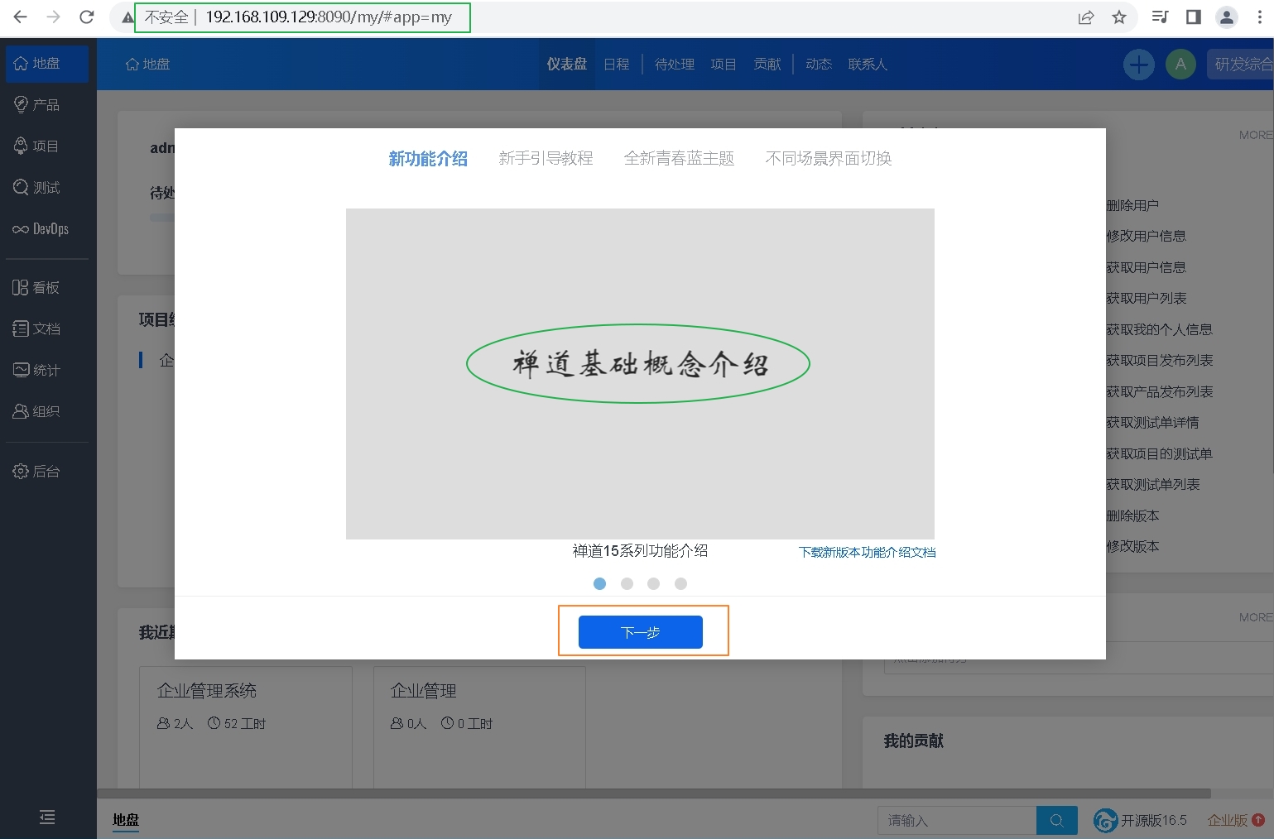Open 地盘 in the left sidebar
This screenshot has width=1274, height=839.
click(x=47, y=64)
